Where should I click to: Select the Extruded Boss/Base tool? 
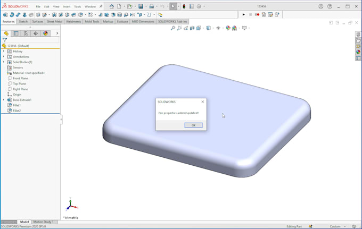pos(5,15)
